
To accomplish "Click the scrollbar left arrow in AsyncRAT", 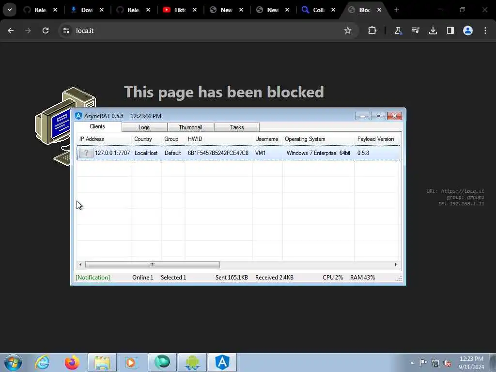I will 80,264.
